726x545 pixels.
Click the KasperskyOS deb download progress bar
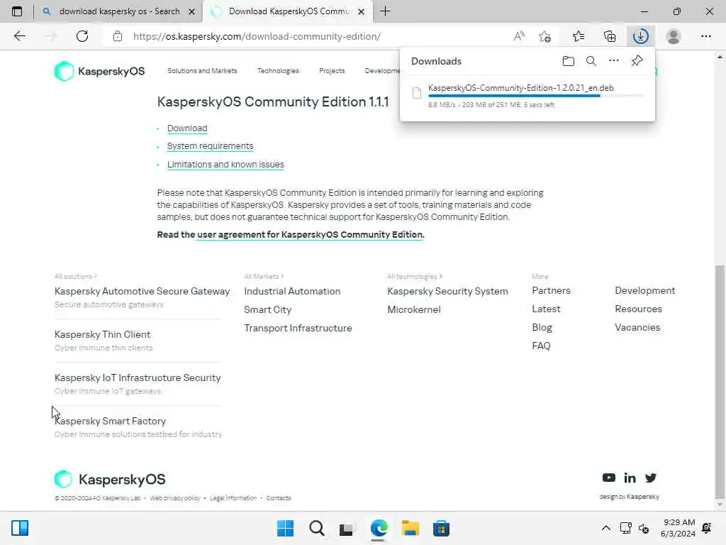(536, 96)
